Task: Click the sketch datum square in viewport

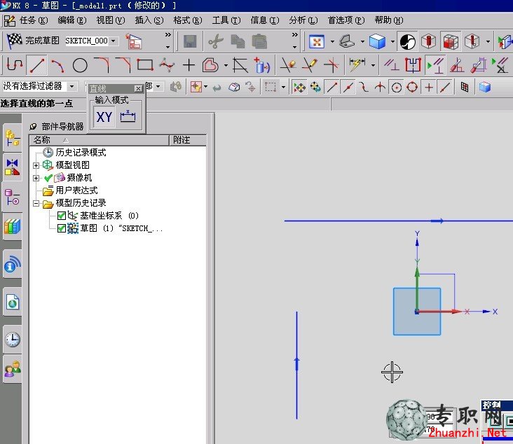Action: click(x=417, y=311)
